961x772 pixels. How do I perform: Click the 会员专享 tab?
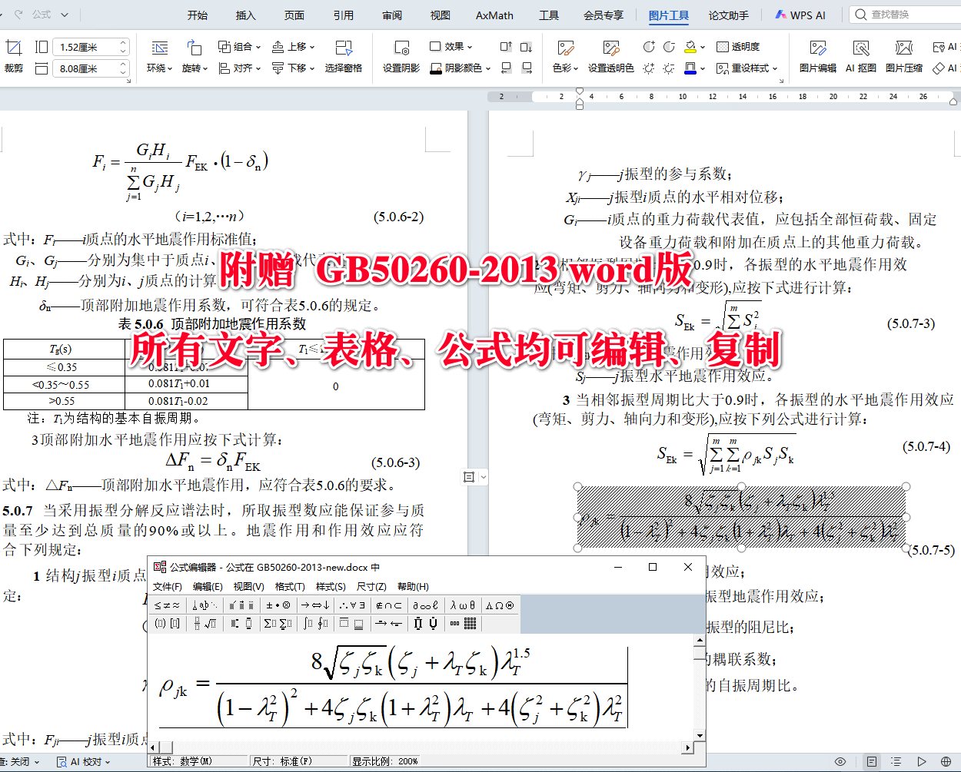click(604, 15)
